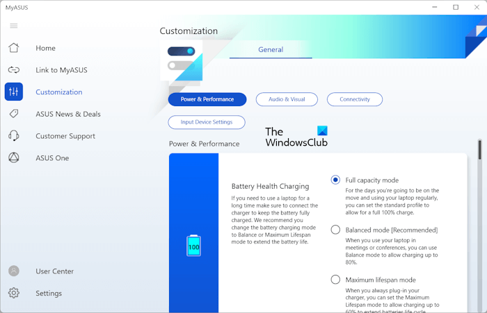Click the Home house icon
This screenshot has height=313, width=487.
pos(14,48)
